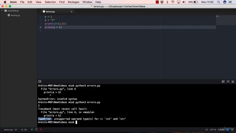The width and height of the screenshot is (236, 133).
Task: Open the Dropbox menu bar icon
Action: 162,2
